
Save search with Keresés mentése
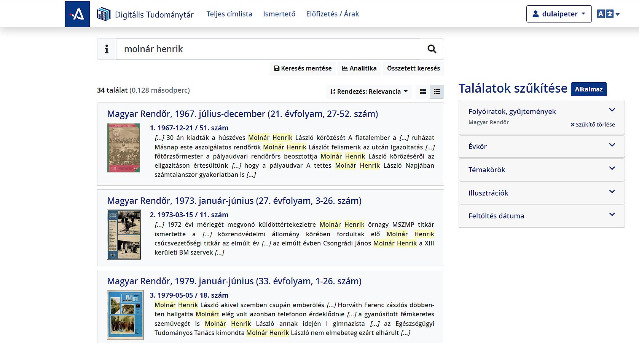click(303, 68)
